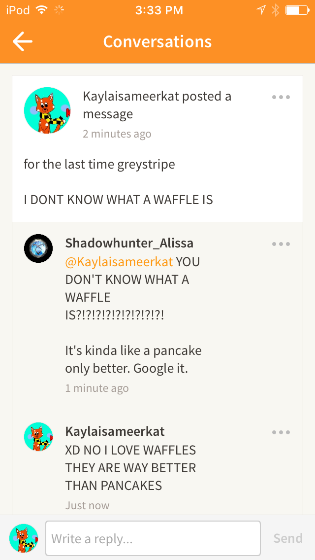
Task: Tap the back arrow in the header
Action: [23, 41]
